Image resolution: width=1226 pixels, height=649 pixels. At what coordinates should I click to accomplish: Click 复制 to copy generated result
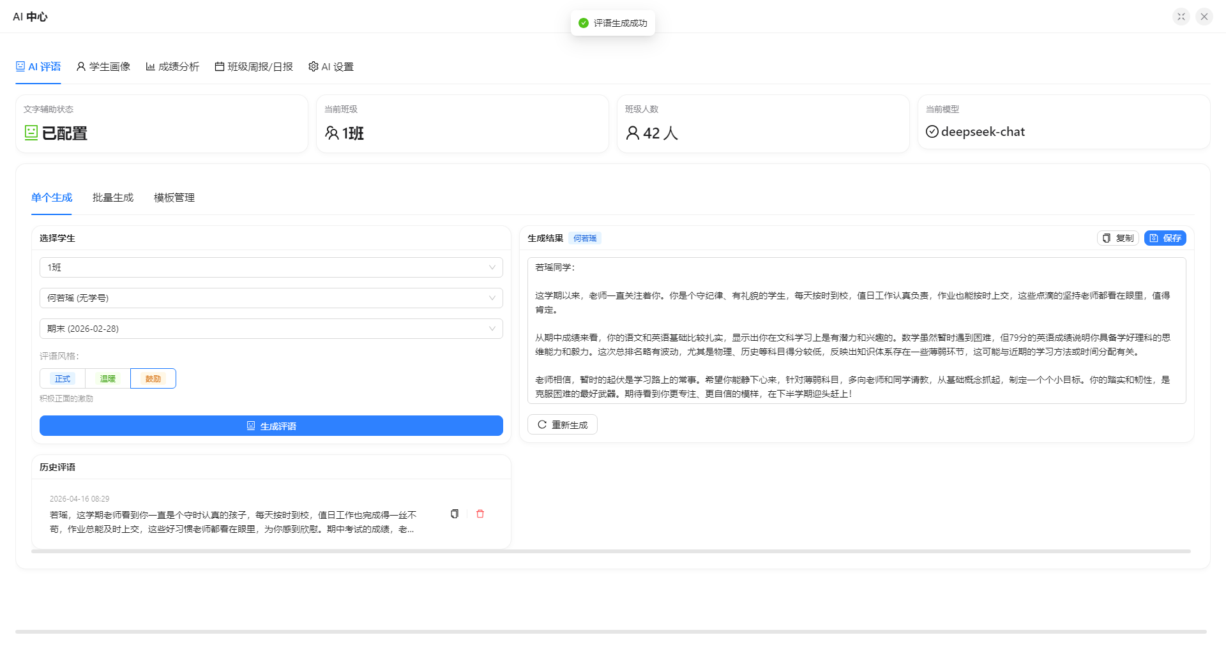pos(1118,238)
